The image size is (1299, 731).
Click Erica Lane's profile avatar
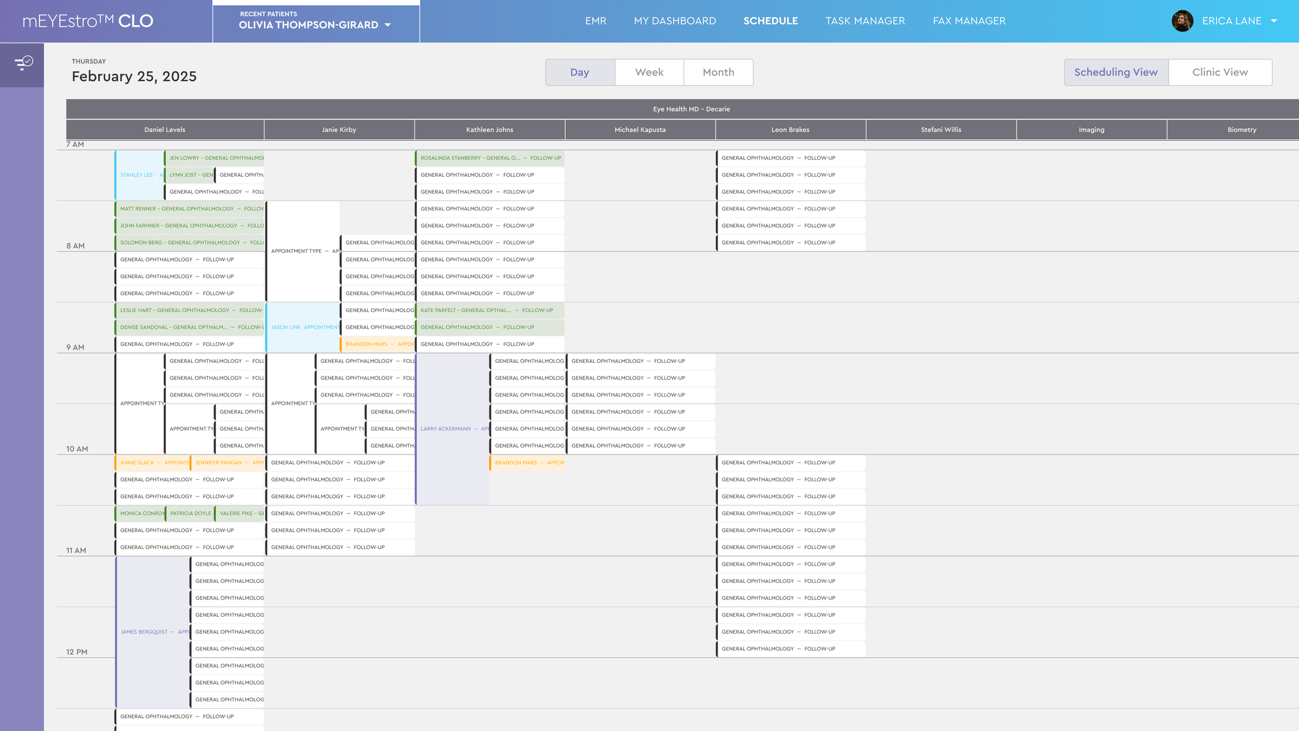pyautogui.click(x=1182, y=21)
